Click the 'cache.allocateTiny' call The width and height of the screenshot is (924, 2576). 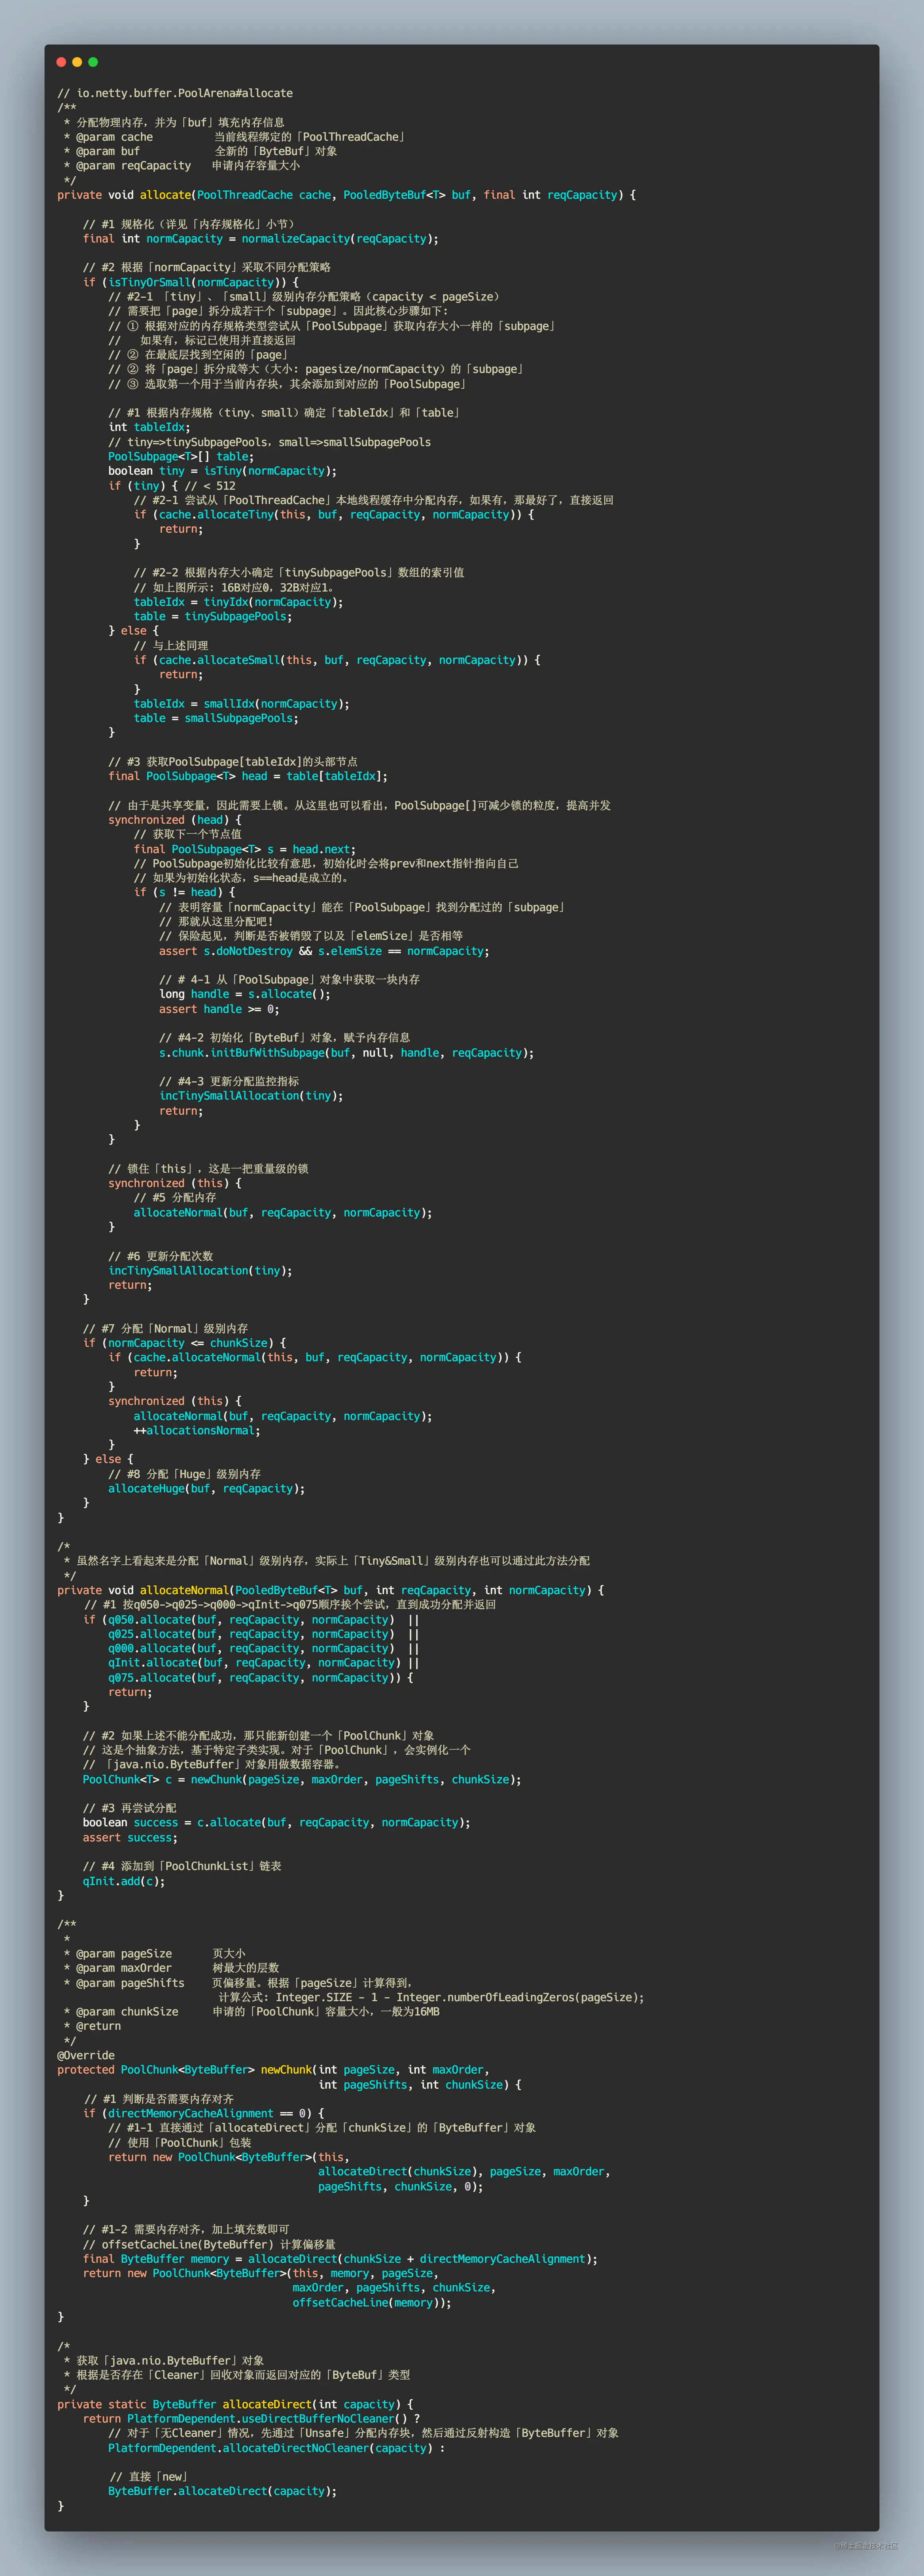click(333, 515)
